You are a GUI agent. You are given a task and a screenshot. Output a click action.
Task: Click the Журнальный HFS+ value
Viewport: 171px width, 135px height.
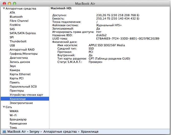[x=109, y=25]
